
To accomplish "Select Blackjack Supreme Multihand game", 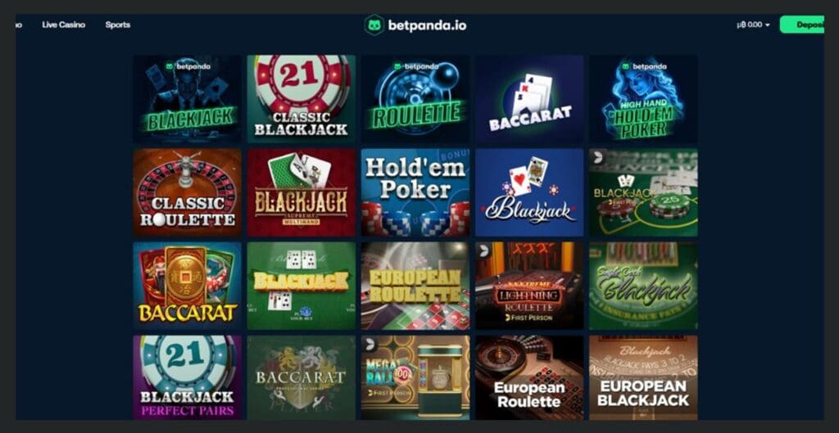I will click(x=302, y=192).
